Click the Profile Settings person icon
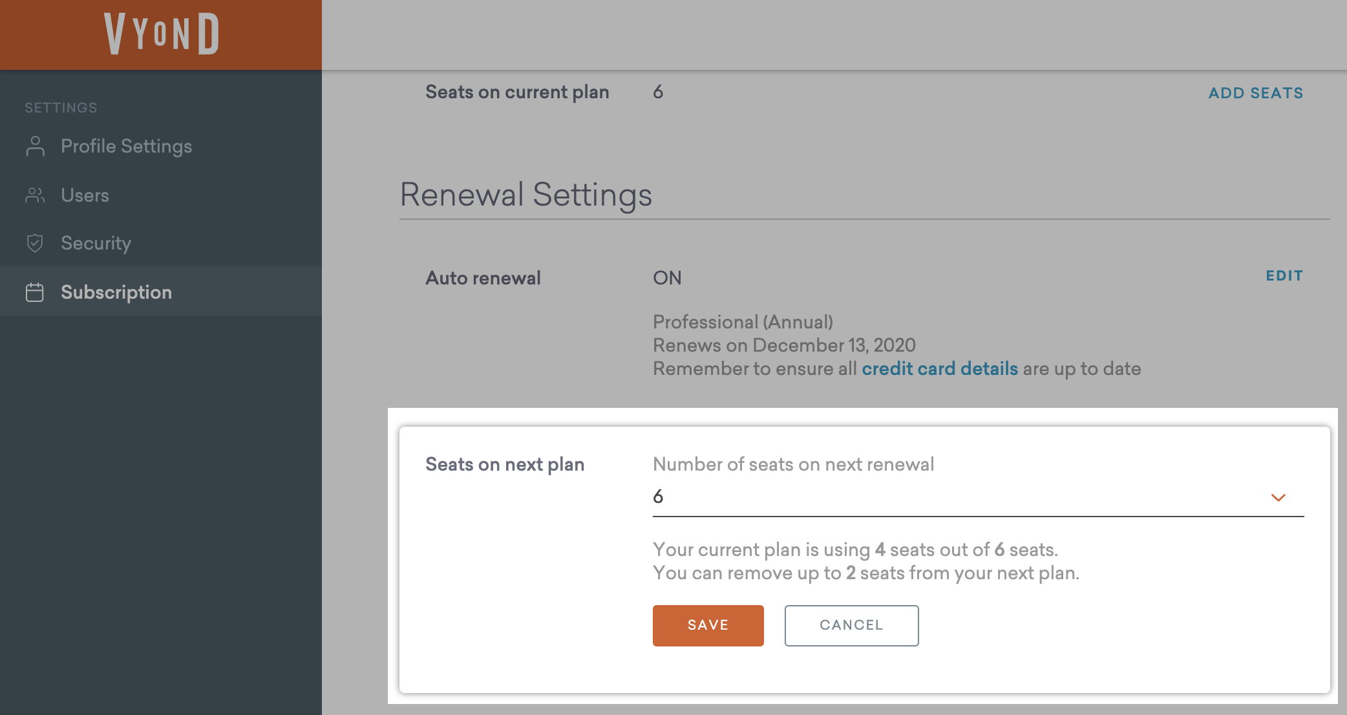Image resolution: width=1347 pixels, height=715 pixels. [36, 146]
